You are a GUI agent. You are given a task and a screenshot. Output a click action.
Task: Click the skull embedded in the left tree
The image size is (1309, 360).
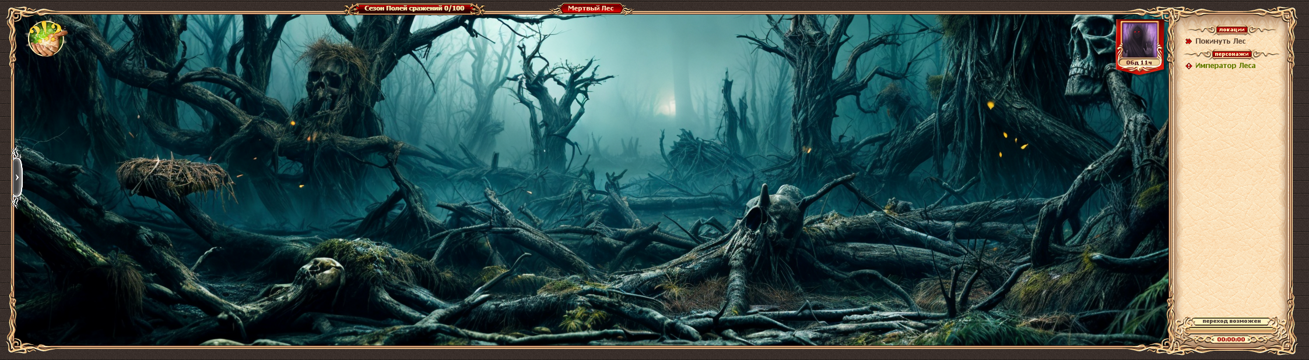point(324,84)
